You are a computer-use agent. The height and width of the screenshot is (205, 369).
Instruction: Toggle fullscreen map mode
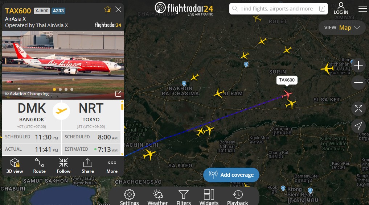click(x=358, y=109)
